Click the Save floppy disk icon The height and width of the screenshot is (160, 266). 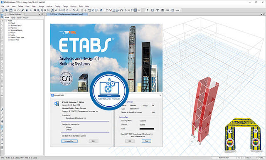(11, 10)
